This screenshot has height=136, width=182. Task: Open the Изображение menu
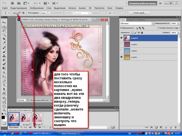pos(37,8)
